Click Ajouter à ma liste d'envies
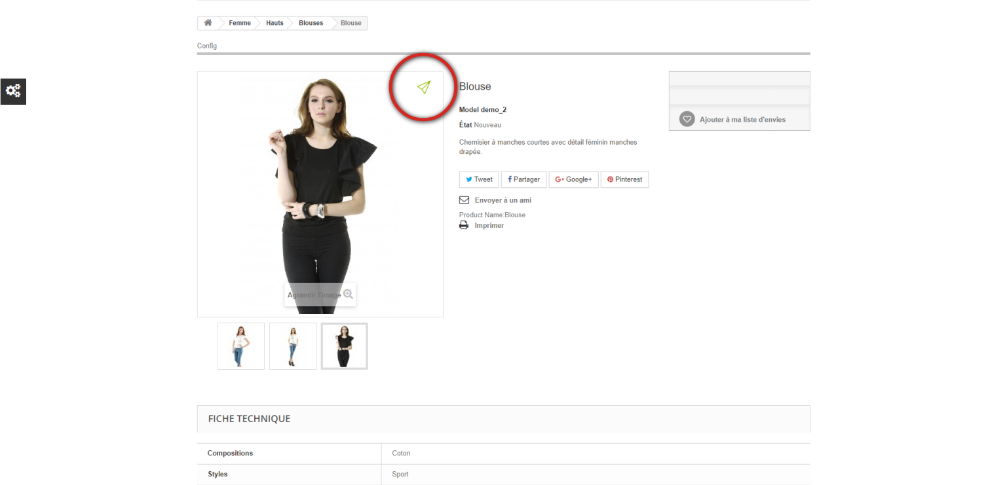 pyautogui.click(x=742, y=120)
